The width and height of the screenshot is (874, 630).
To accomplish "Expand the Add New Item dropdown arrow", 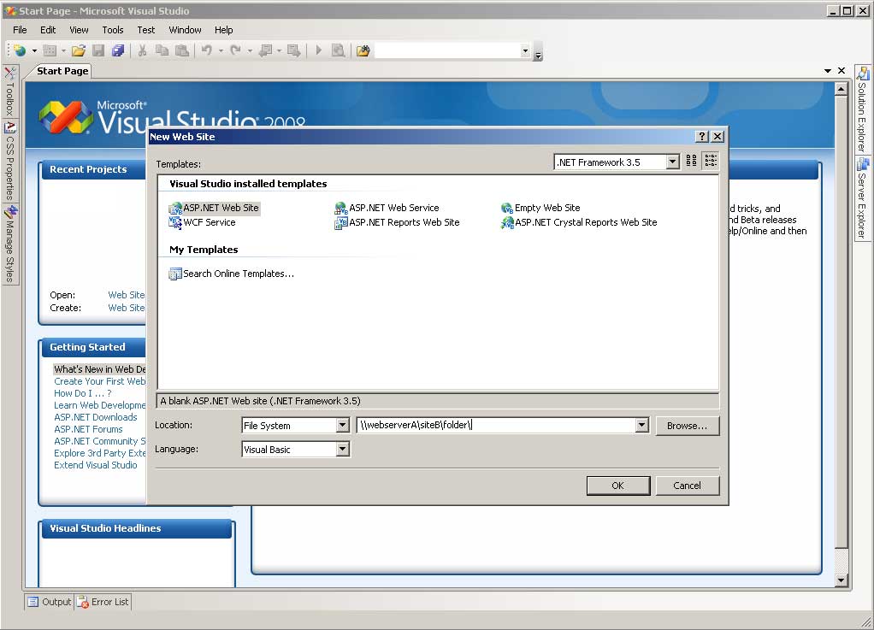I will [x=63, y=50].
